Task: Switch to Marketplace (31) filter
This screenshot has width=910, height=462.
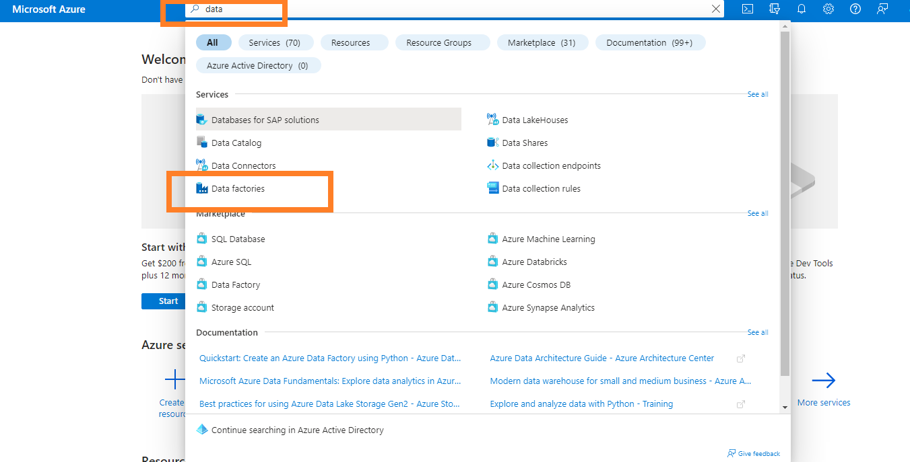Action: coord(542,43)
